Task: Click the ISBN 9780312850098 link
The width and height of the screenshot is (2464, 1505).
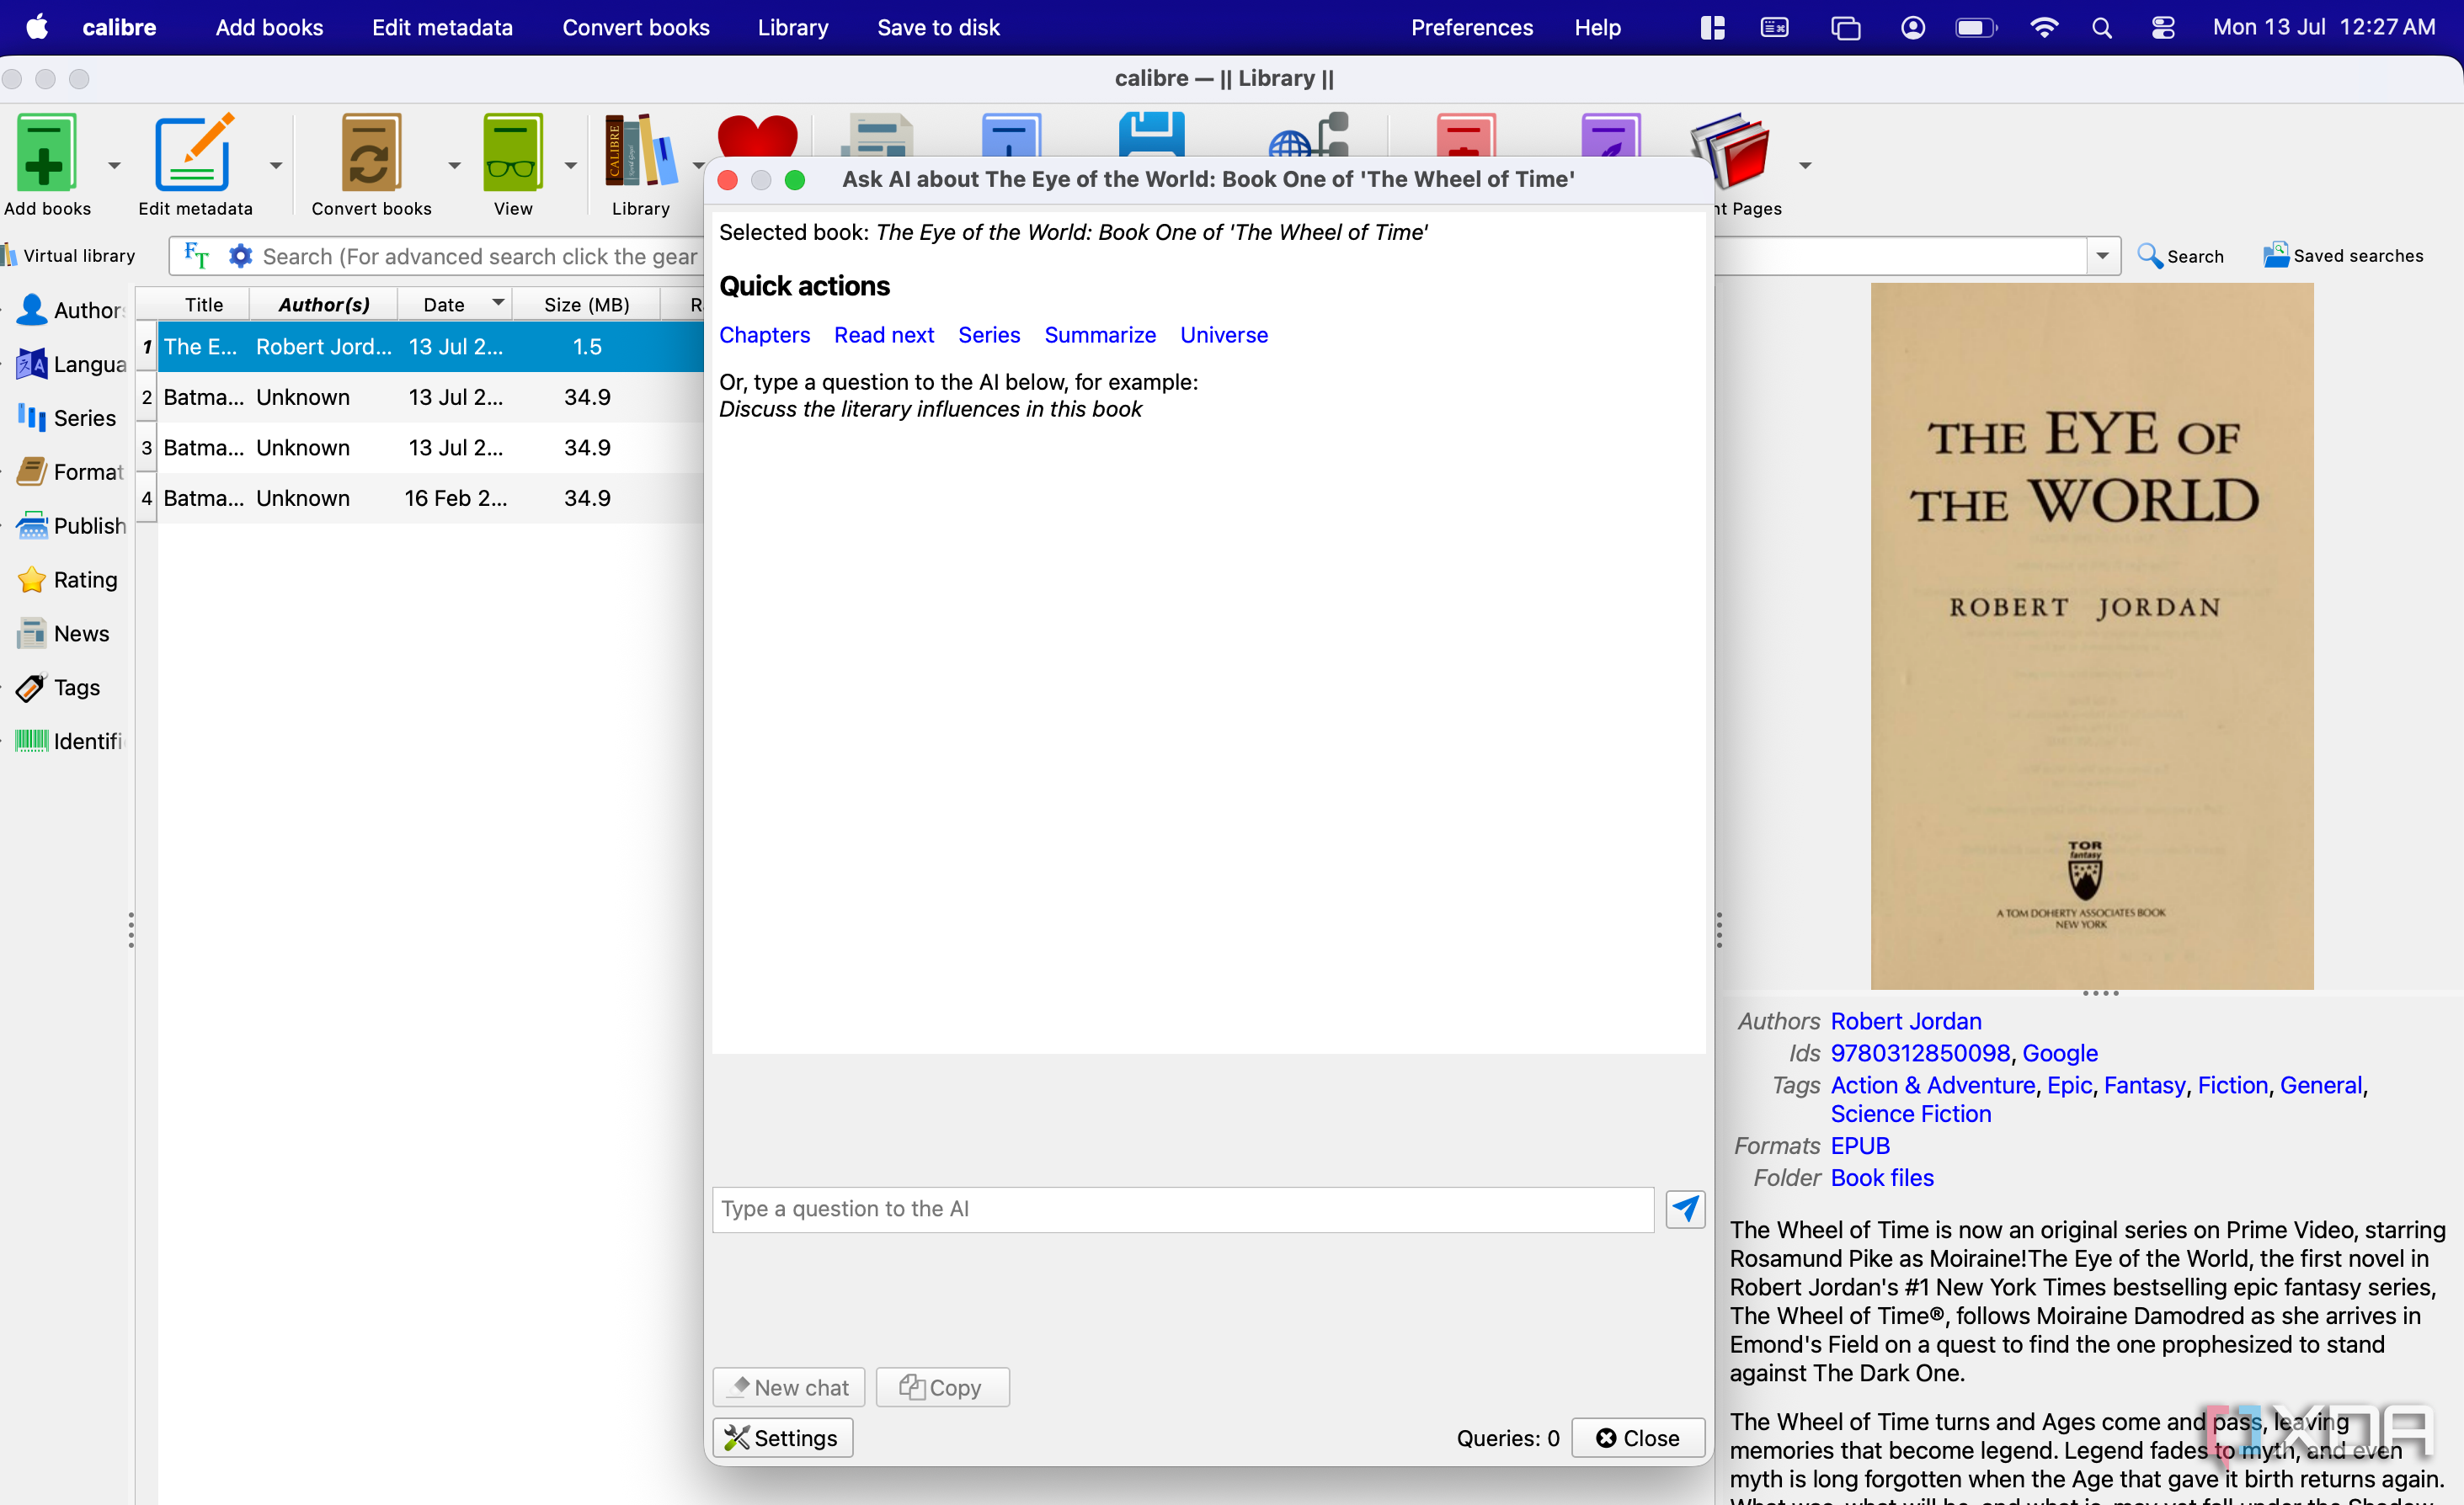Action: (1920, 1052)
